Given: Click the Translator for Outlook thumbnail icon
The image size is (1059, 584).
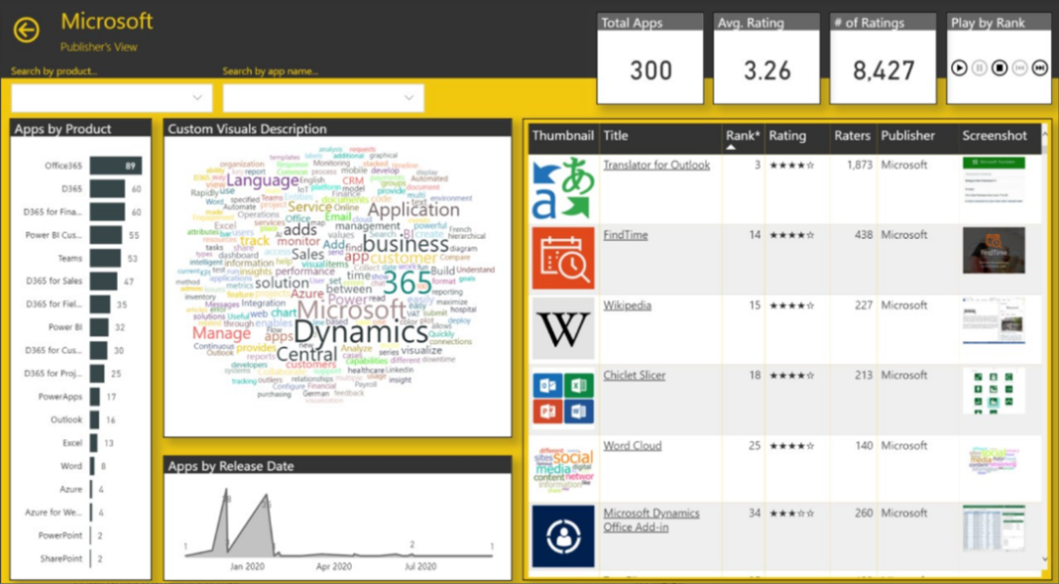Looking at the screenshot, I should pyautogui.click(x=563, y=188).
